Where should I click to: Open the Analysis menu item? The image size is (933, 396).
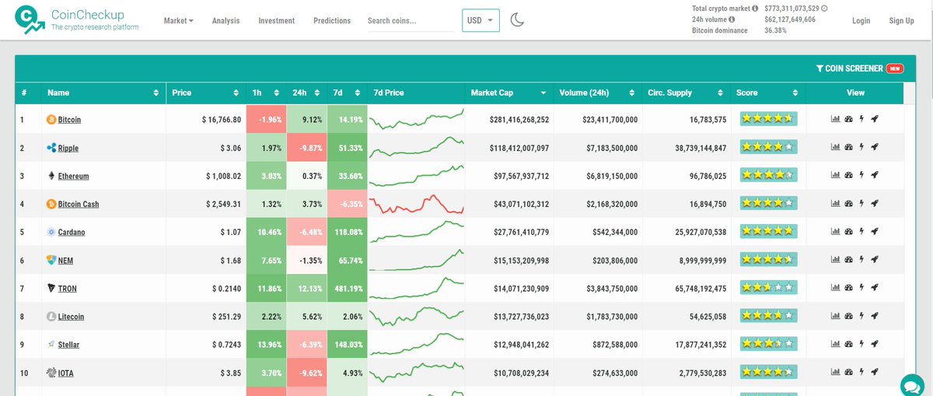pos(225,21)
